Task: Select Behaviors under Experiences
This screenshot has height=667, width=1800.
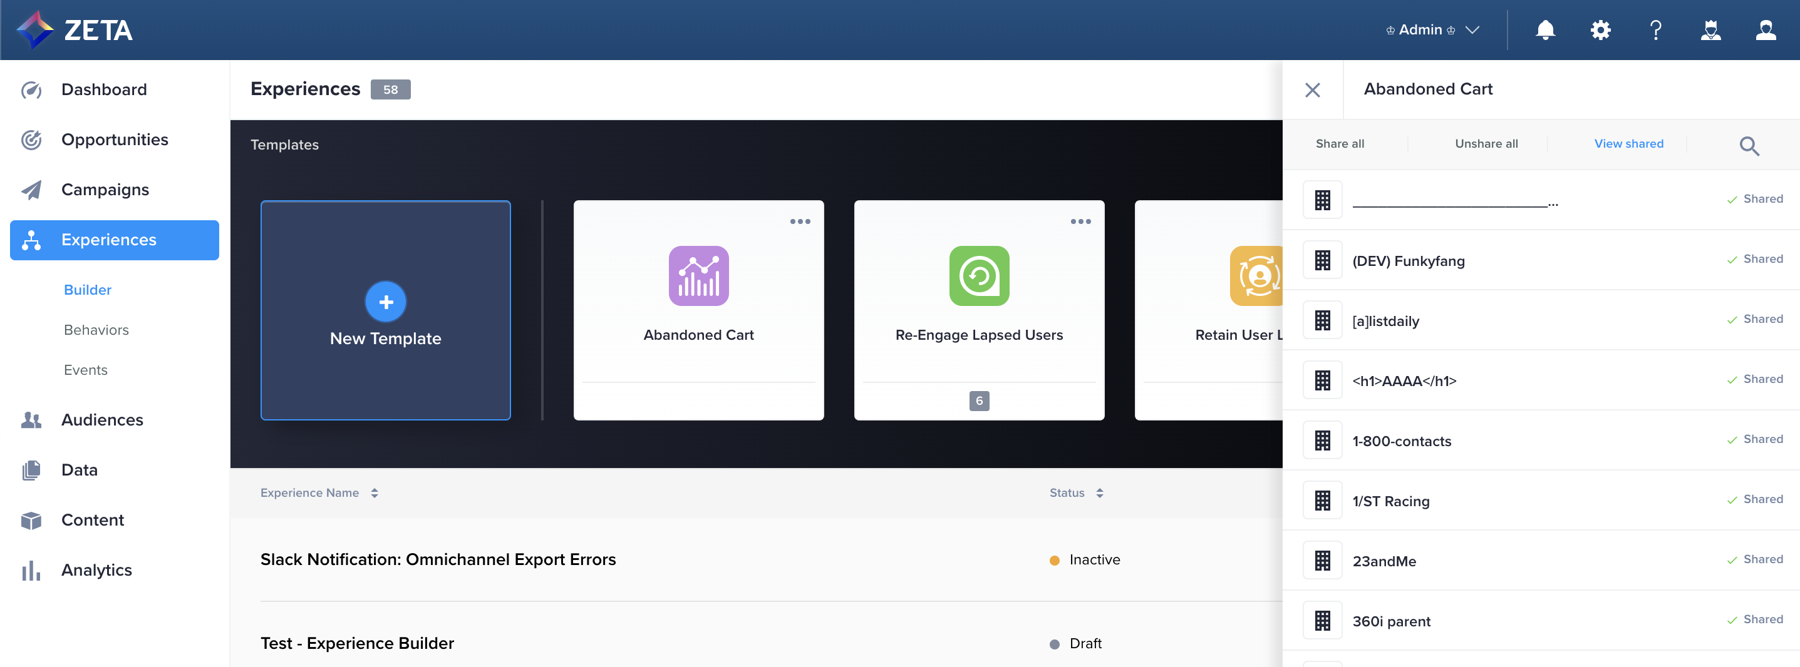Action: [96, 330]
